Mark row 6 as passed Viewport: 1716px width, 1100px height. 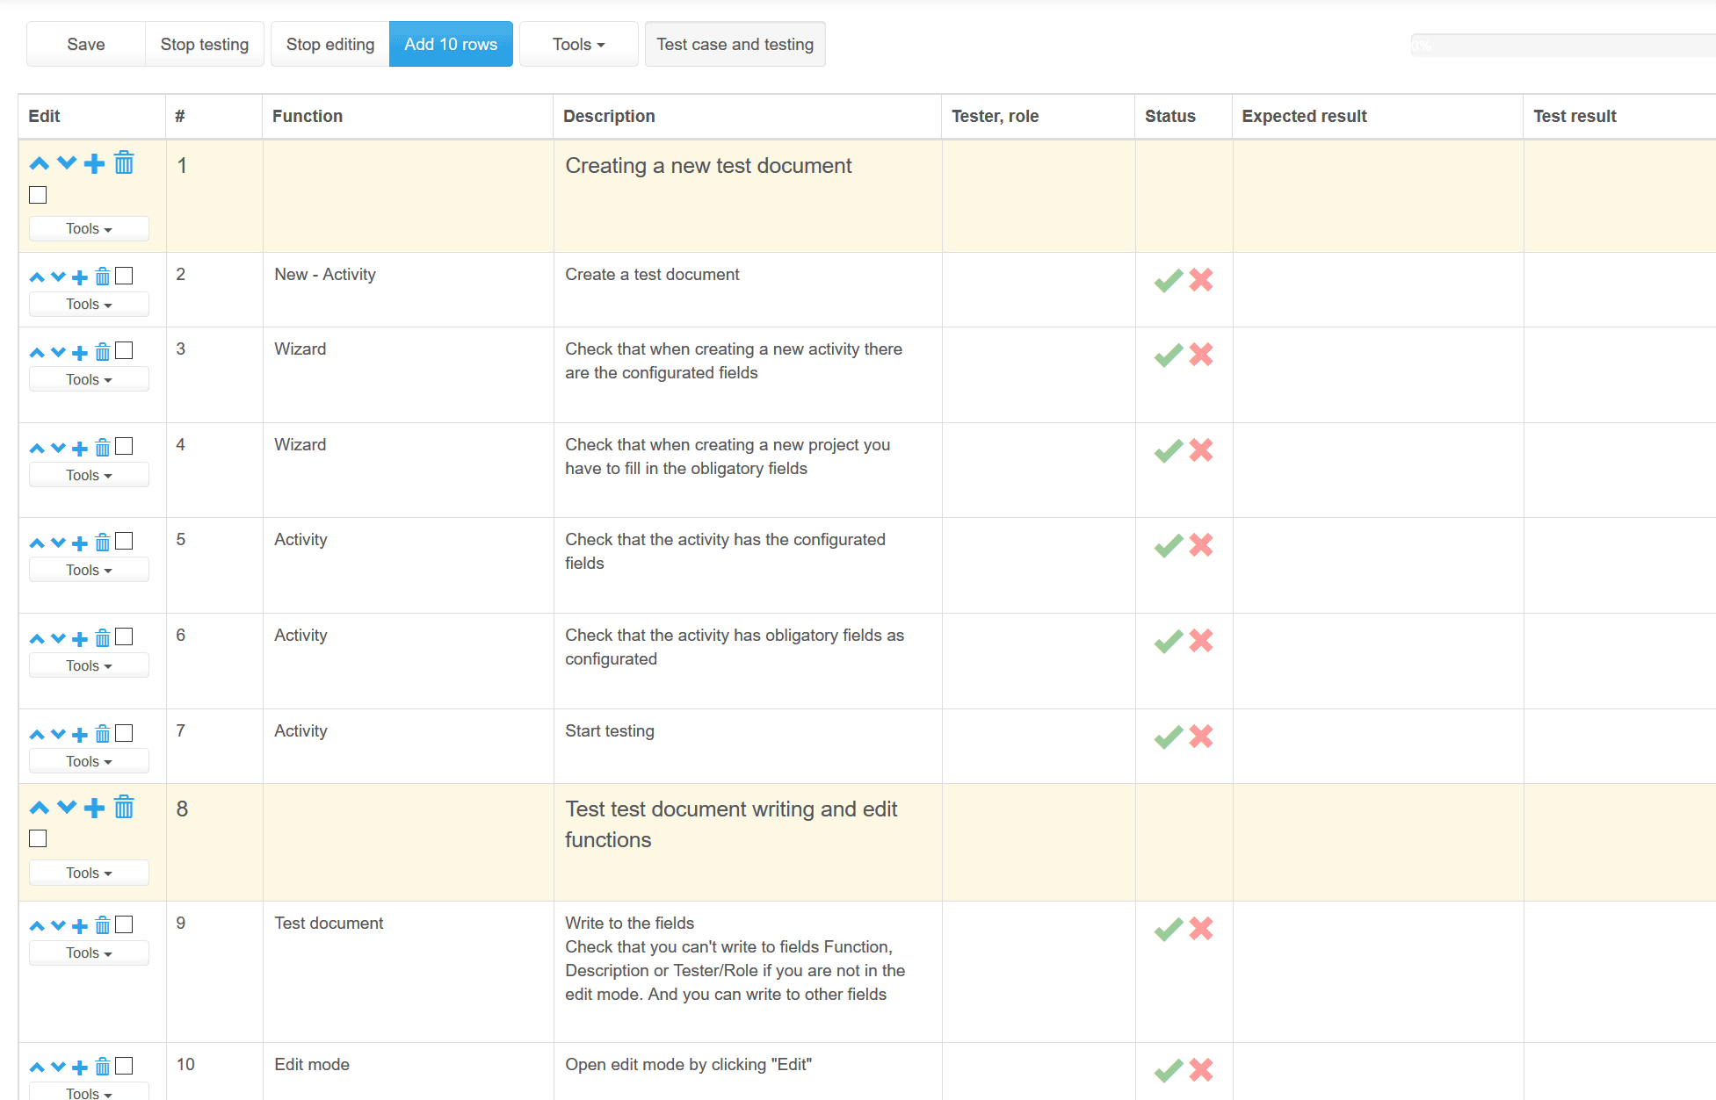(x=1168, y=641)
